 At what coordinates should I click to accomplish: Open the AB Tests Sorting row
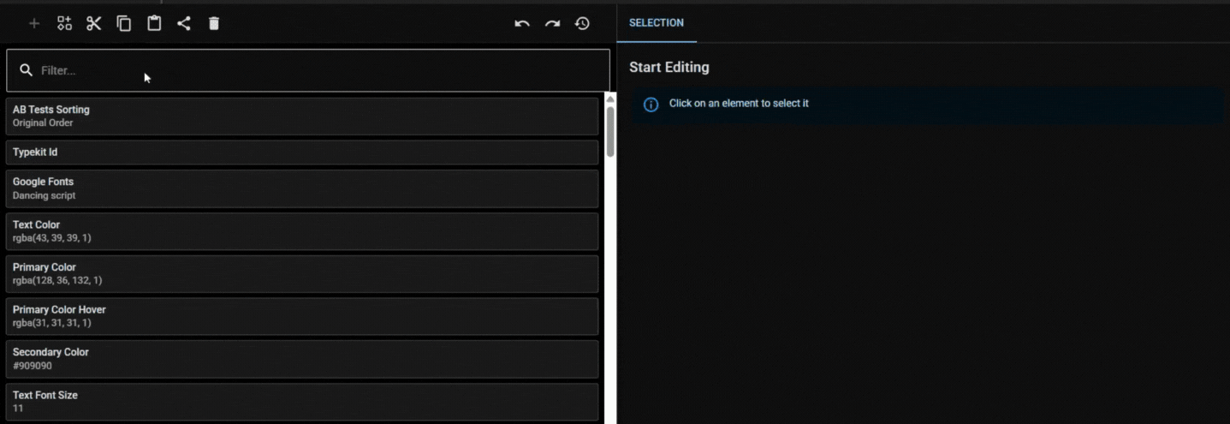pos(302,116)
